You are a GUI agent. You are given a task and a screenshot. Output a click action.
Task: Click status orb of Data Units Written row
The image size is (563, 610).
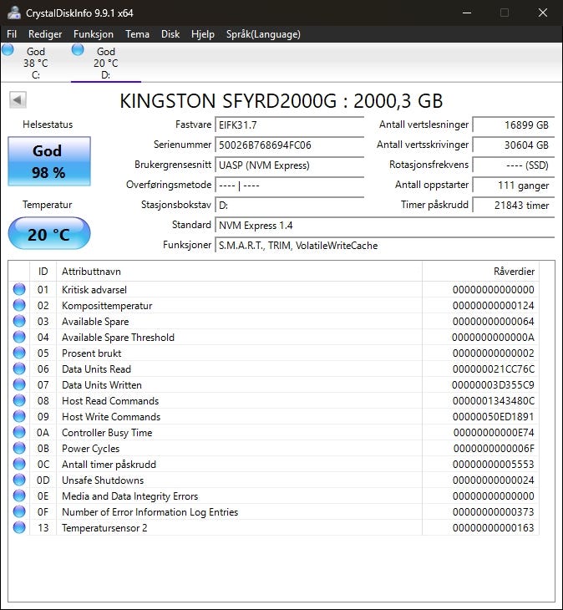[19, 384]
